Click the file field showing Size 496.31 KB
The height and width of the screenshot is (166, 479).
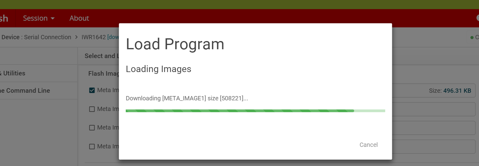(x=434, y=91)
